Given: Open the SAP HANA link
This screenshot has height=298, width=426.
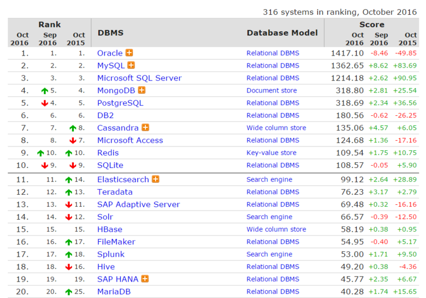Looking at the screenshot, I should pyautogui.click(x=118, y=279).
